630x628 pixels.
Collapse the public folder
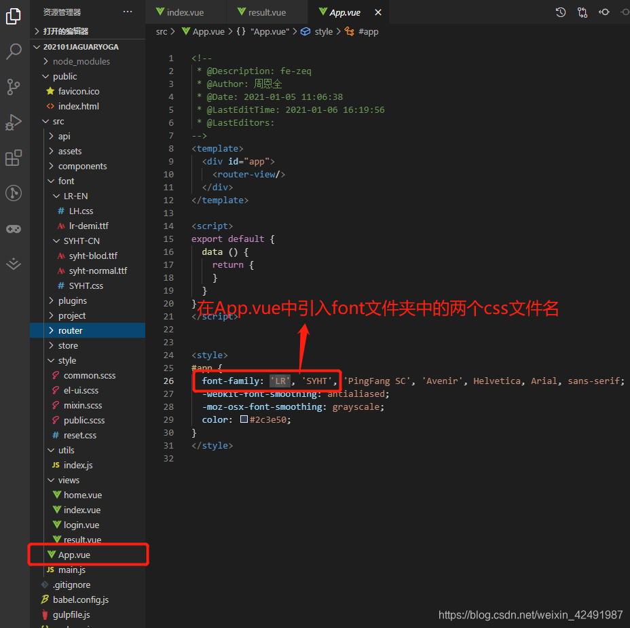87,76
